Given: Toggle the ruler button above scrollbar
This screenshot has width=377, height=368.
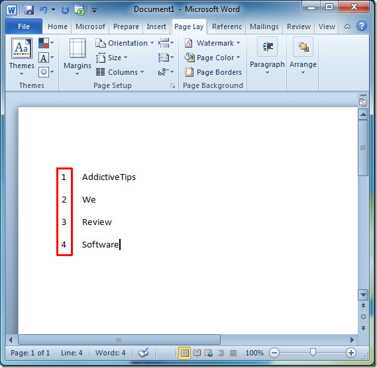Looking at the screenshot, I should pyautogui.click(x=363, y=103).
